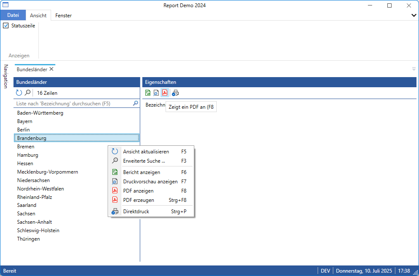This screenshot has height=276, width=419.
Task: Click the refresh icon in the Bundesländer toolbar
Action: (19, 93)
